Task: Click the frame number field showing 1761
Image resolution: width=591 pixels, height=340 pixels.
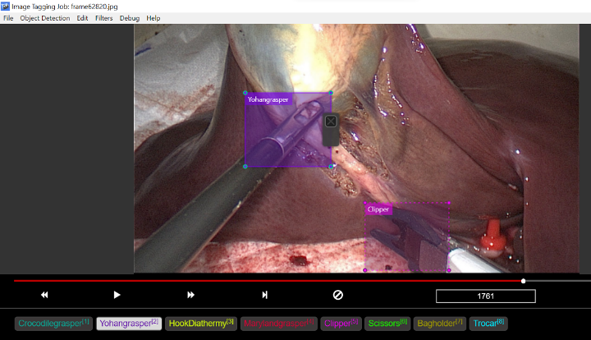Action: coord(485,296)
